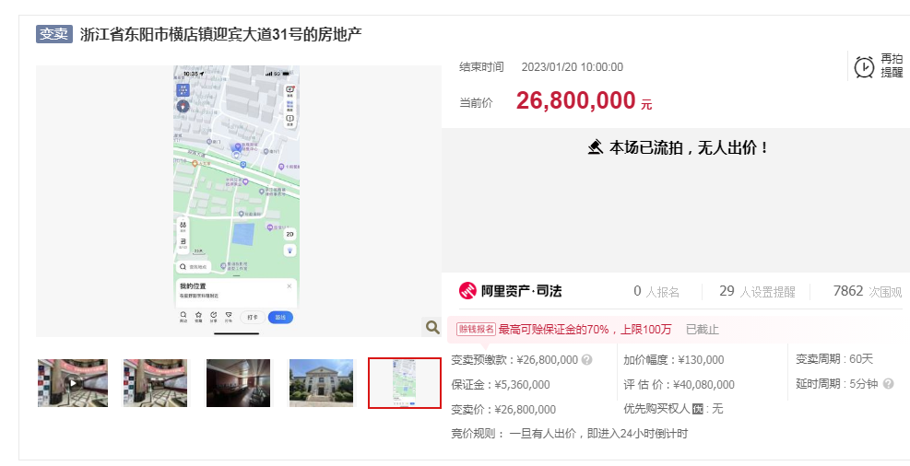Click the alarm clock reminder icon
The image size is (910, 466).
(x=864, y=66)
